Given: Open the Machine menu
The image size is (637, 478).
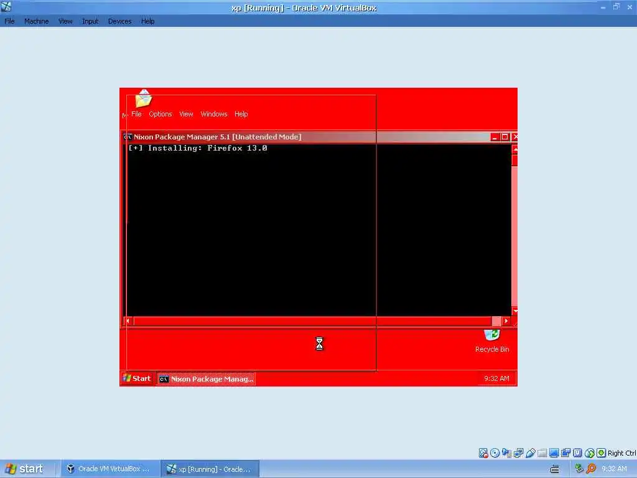Looking at the screenshot, I should 36,21.
